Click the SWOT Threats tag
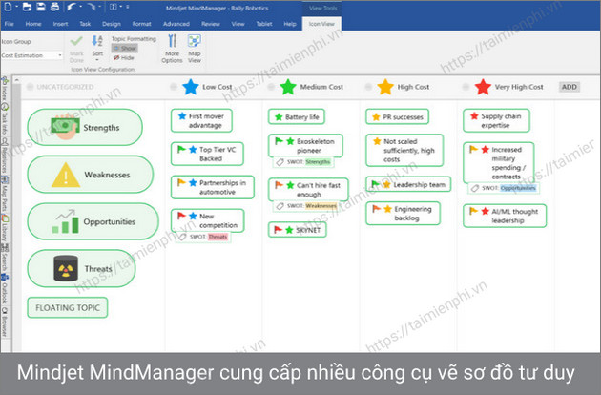Image resolution: width=601 pixels, height=395 pixels. coord(203,237)
